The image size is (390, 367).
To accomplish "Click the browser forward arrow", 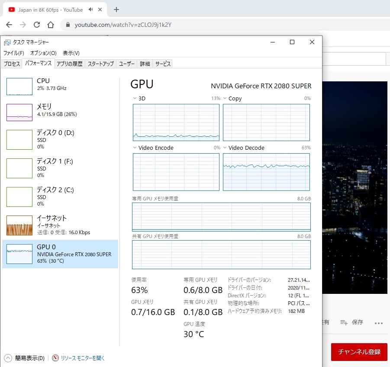I will pyautogui.click(x=23, y=25).
